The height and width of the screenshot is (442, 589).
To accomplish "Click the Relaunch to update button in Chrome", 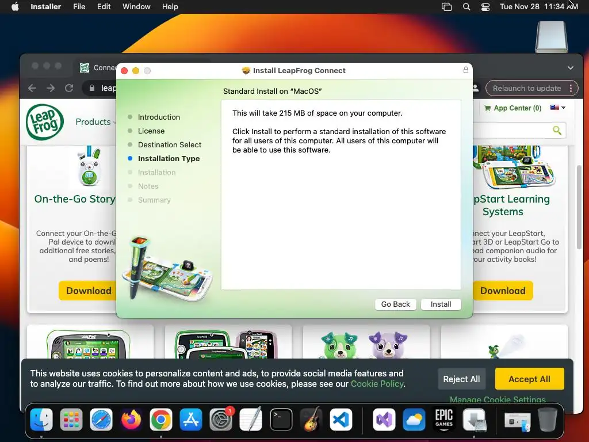I will 527,88.
